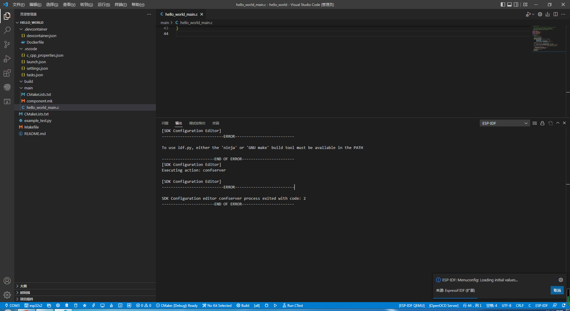Open SDK Configuration Editor gear in status bar
570x311 pixels.
[x=58, y=305]
